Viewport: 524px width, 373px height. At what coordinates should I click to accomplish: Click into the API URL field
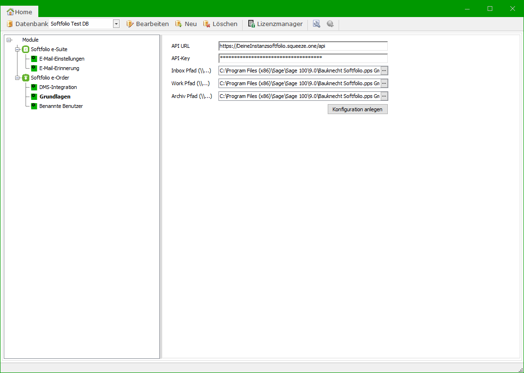click(x=303, y=46)
